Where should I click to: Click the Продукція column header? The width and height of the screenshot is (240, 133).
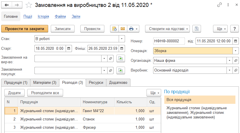pyautogui.click(x=49, y=102)
